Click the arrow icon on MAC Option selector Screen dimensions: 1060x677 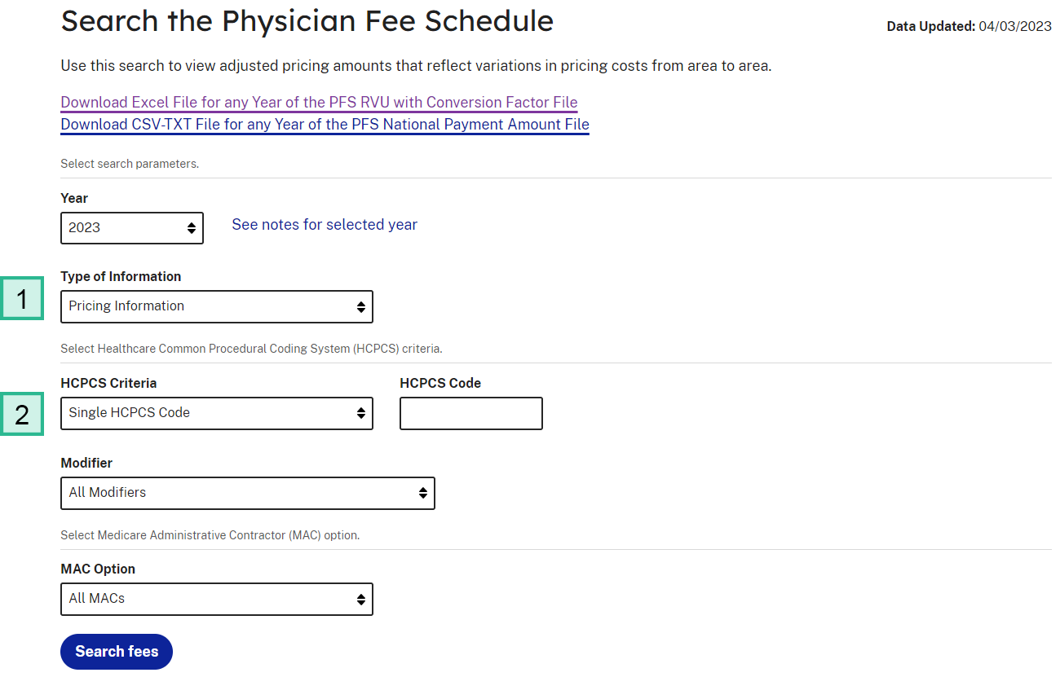point(361,599)
